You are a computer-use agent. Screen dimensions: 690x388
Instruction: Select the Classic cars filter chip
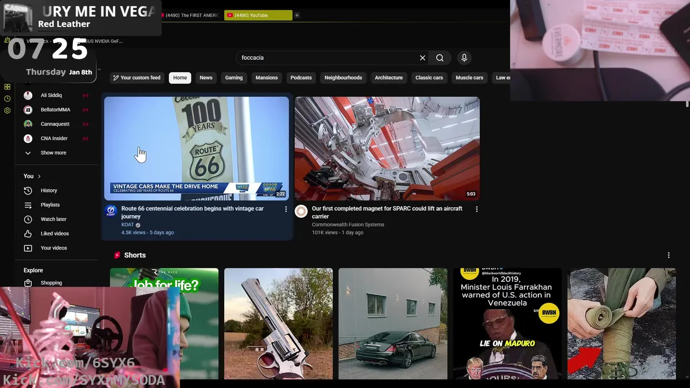(x=429, y=78)
